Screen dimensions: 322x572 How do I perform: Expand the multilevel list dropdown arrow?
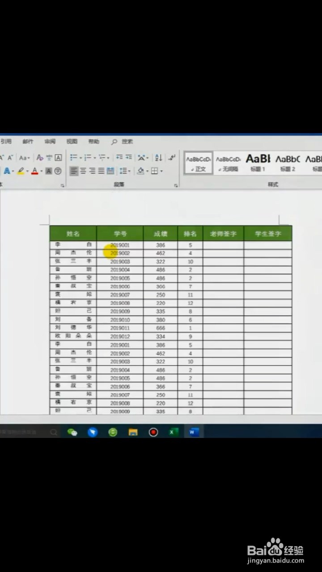(108, 158)
